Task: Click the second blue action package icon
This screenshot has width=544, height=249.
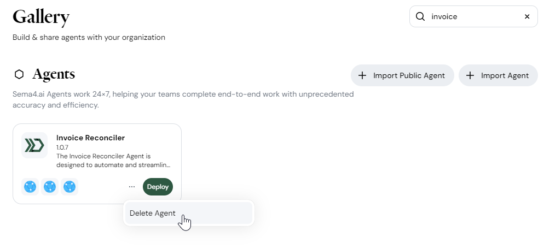Action: (50, 187)
